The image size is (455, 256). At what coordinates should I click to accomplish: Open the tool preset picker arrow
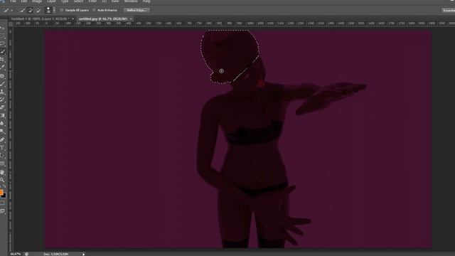click(x=12, y=10)
